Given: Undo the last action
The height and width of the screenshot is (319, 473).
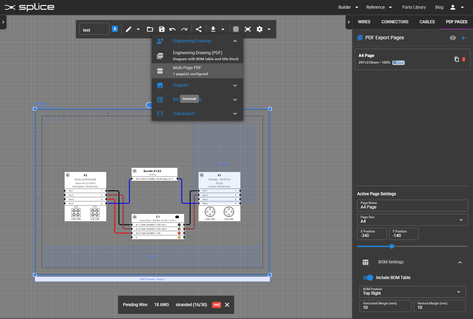Looking at the screenshot, I should pyautogui.click(x=172, y=29).
